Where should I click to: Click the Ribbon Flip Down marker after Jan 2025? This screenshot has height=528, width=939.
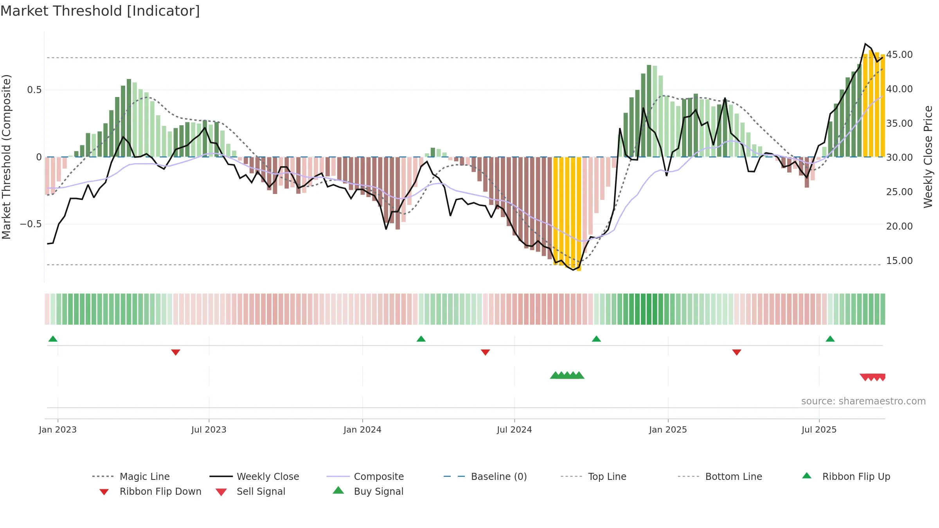click(x=737, y=352)
